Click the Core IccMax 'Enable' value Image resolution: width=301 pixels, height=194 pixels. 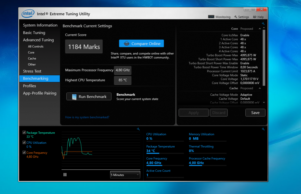point(245,35)
